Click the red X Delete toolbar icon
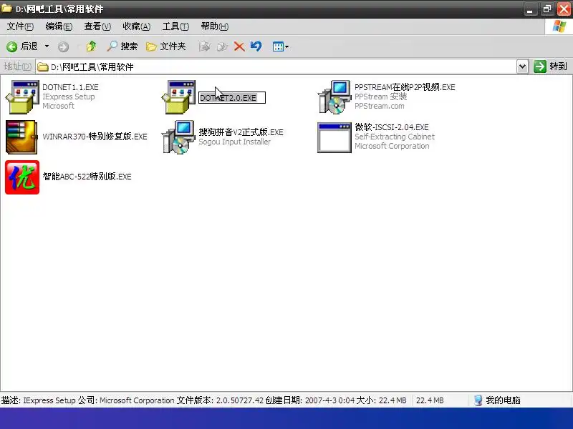The height and width of the screenshot is (429, 573). (239, 46)
